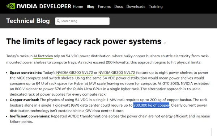Open the NVIDIA GB200 NVL72 link
This screenshot has height=136, width=217.
click(x=75, y=73)
